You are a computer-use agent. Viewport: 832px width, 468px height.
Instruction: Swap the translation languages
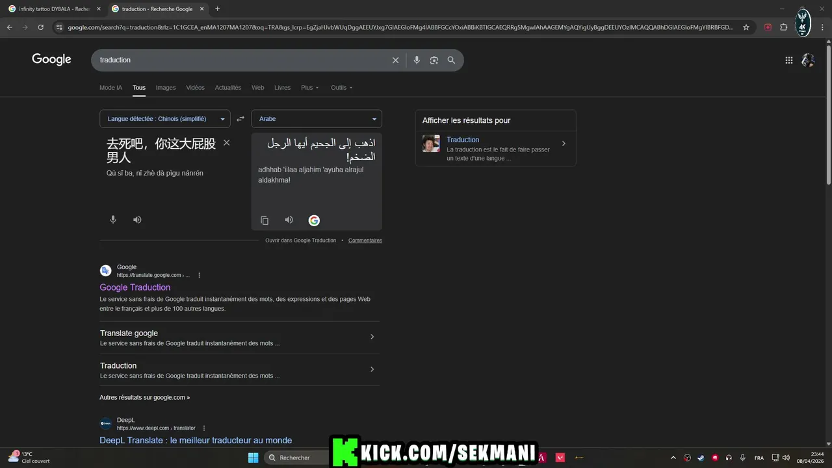point(240,119)
